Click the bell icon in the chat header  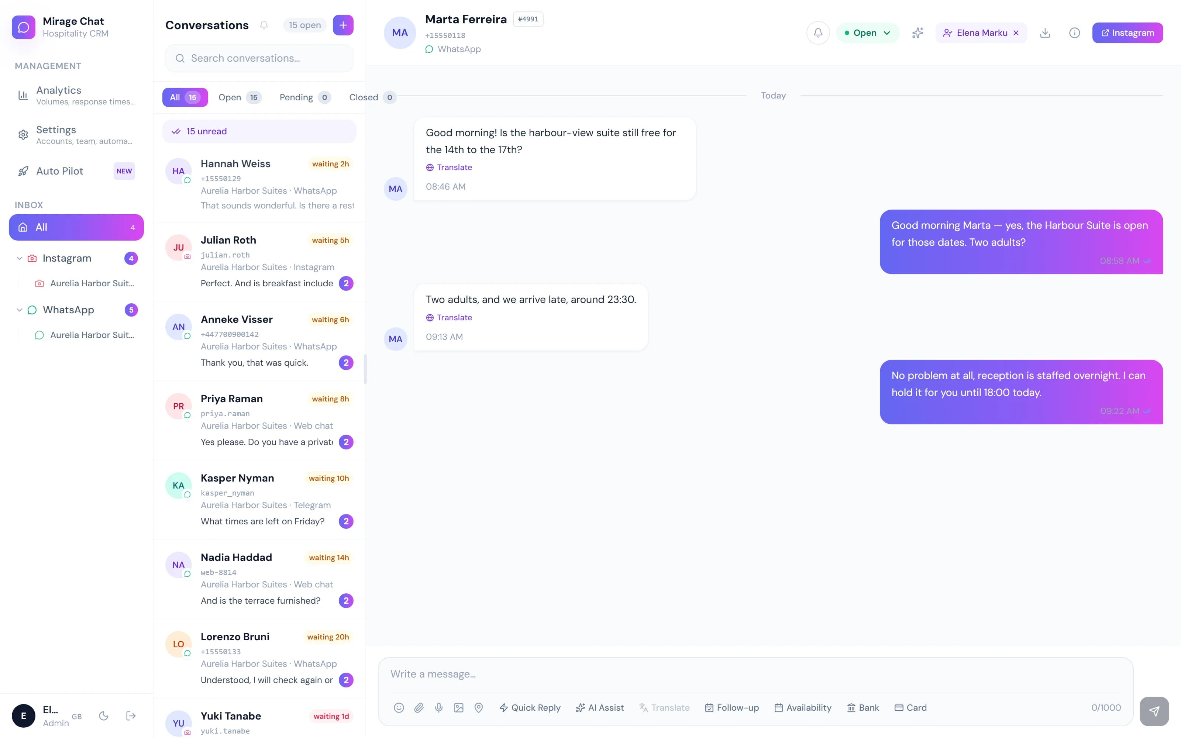[x=818, y=33]
